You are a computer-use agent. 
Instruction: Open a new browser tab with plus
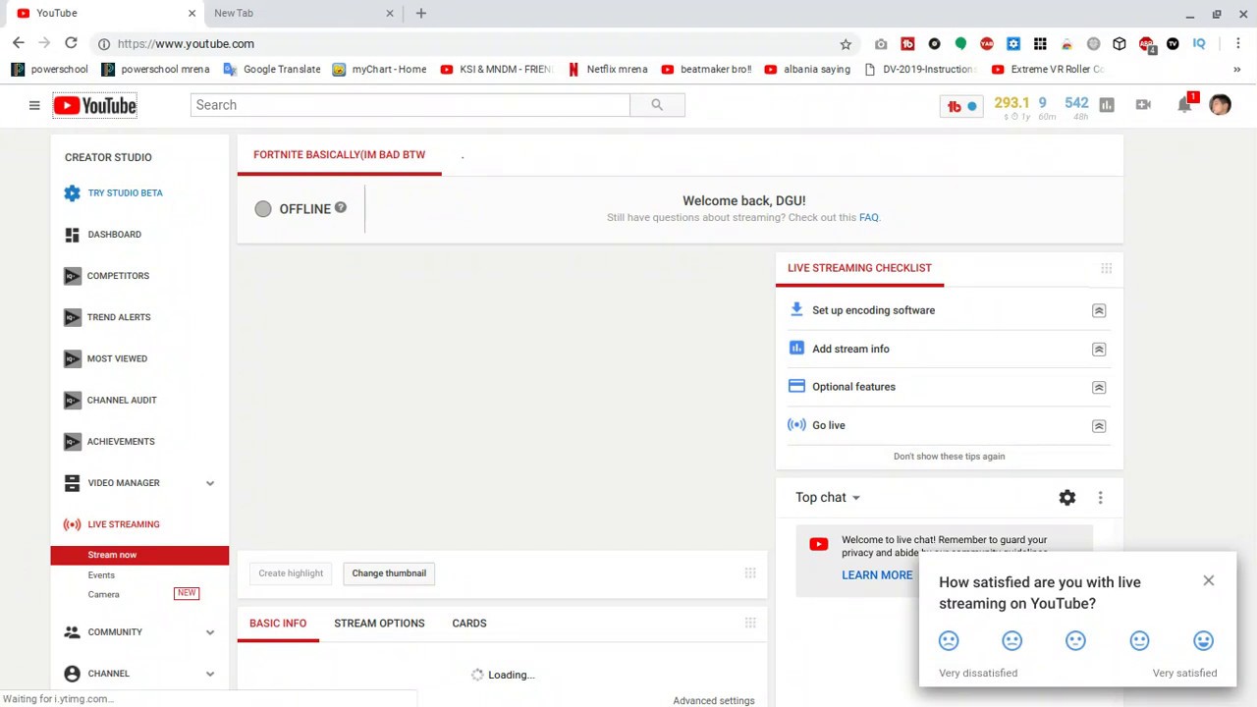pyautogui.click(x=421, y=13)
